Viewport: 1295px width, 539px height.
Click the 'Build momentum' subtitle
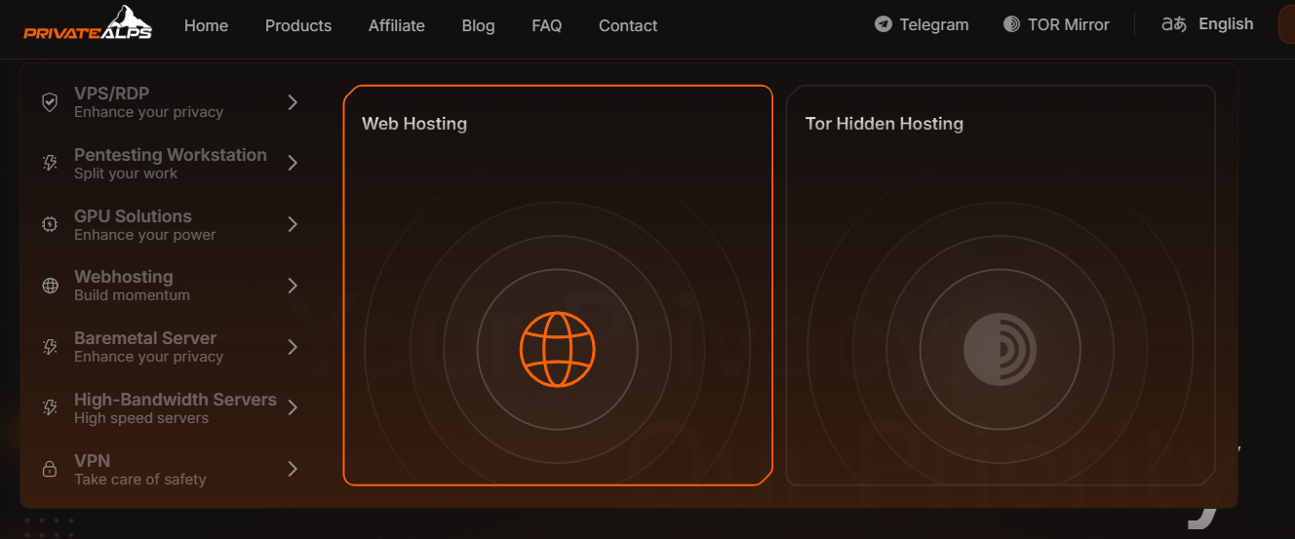[x=132, y=295]
